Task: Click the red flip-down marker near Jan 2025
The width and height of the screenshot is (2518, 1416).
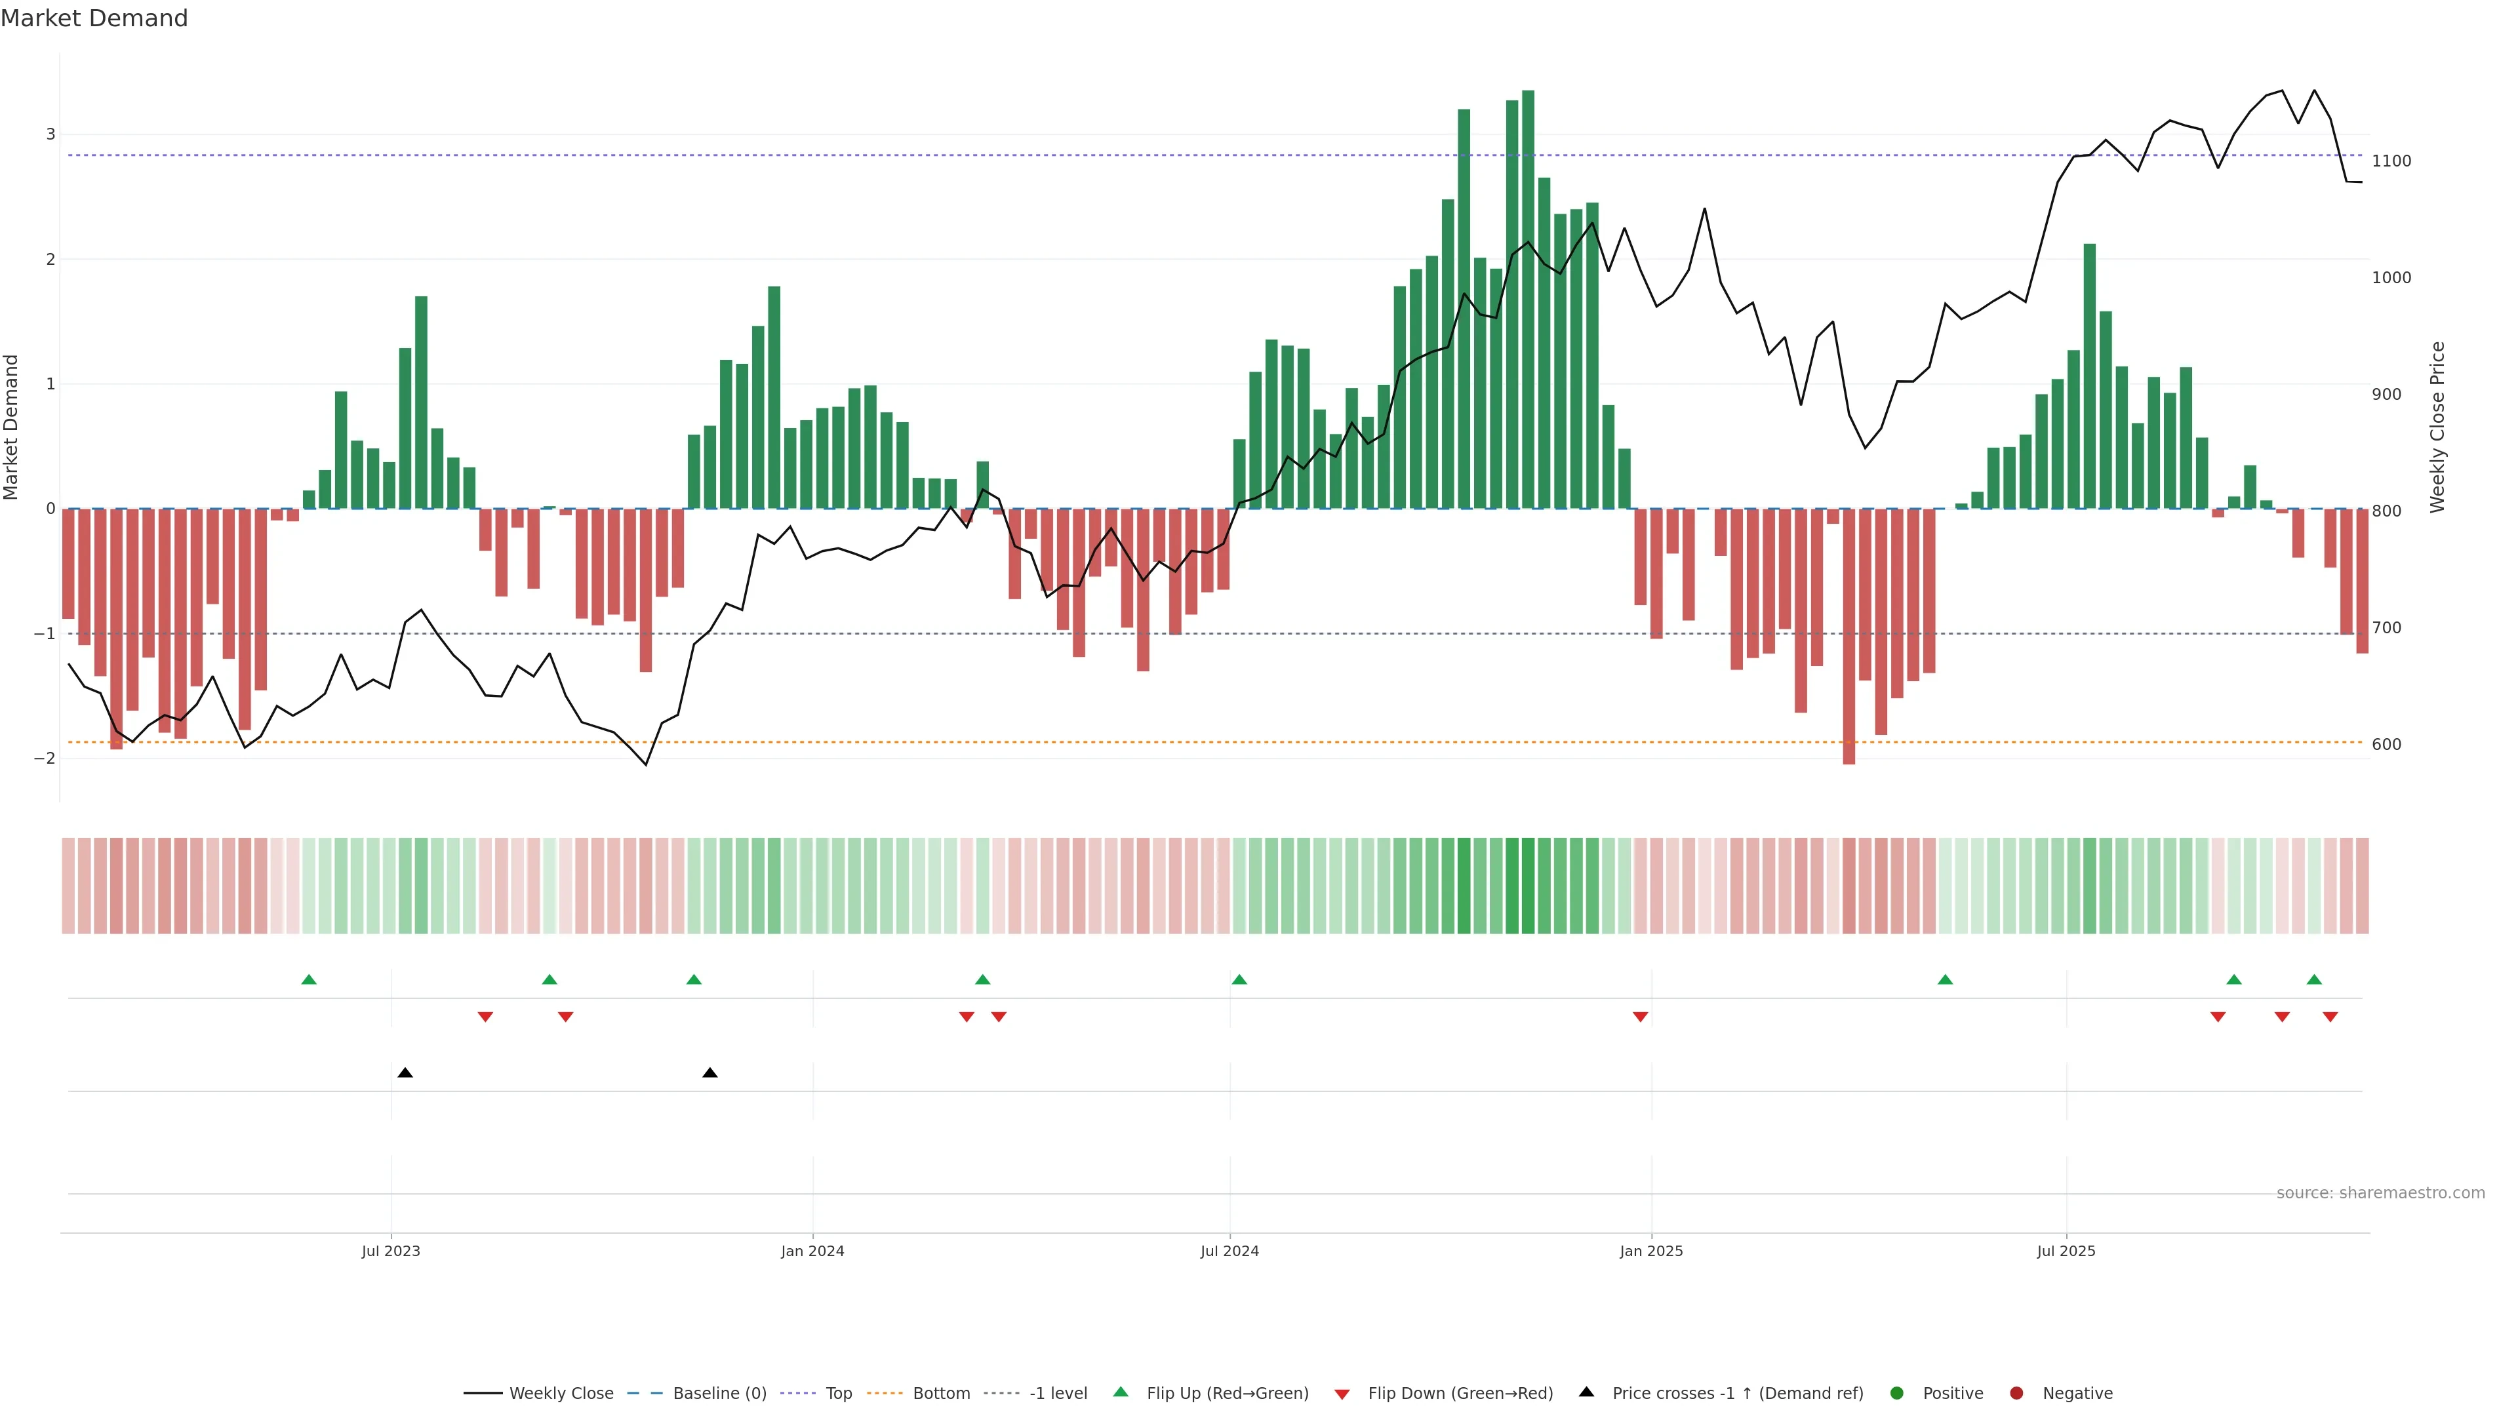Action: coord(1640,1017)
